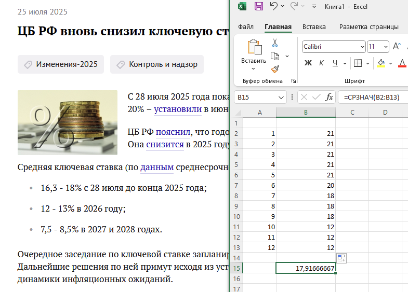
Task: Copy selection with the copy icon
Action: [275, 56]
